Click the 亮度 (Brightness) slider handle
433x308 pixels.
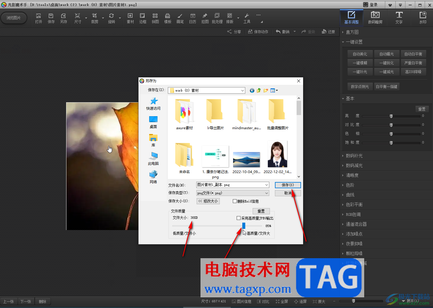coord(391,116)
